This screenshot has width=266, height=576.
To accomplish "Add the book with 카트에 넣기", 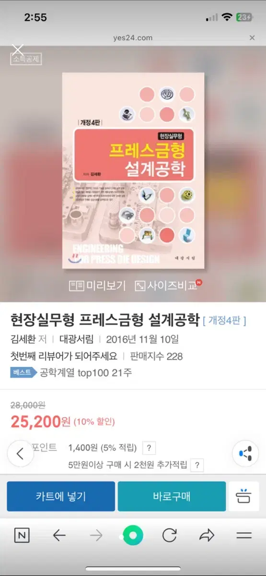I will (61, 496).
